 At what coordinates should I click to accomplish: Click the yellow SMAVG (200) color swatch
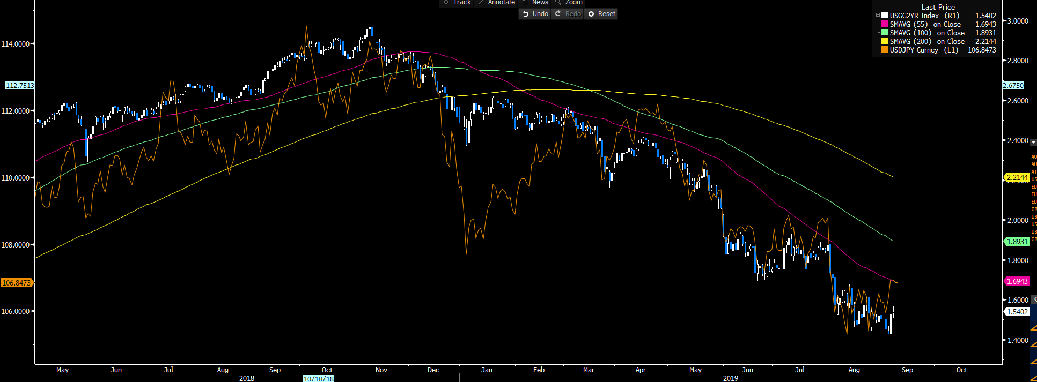pos(885,41)
